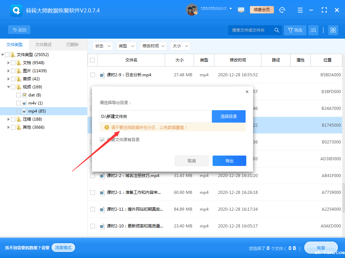Toggle the 恢复文件原有目录 checkbox

pyautogui.click(x=102, y=140)
